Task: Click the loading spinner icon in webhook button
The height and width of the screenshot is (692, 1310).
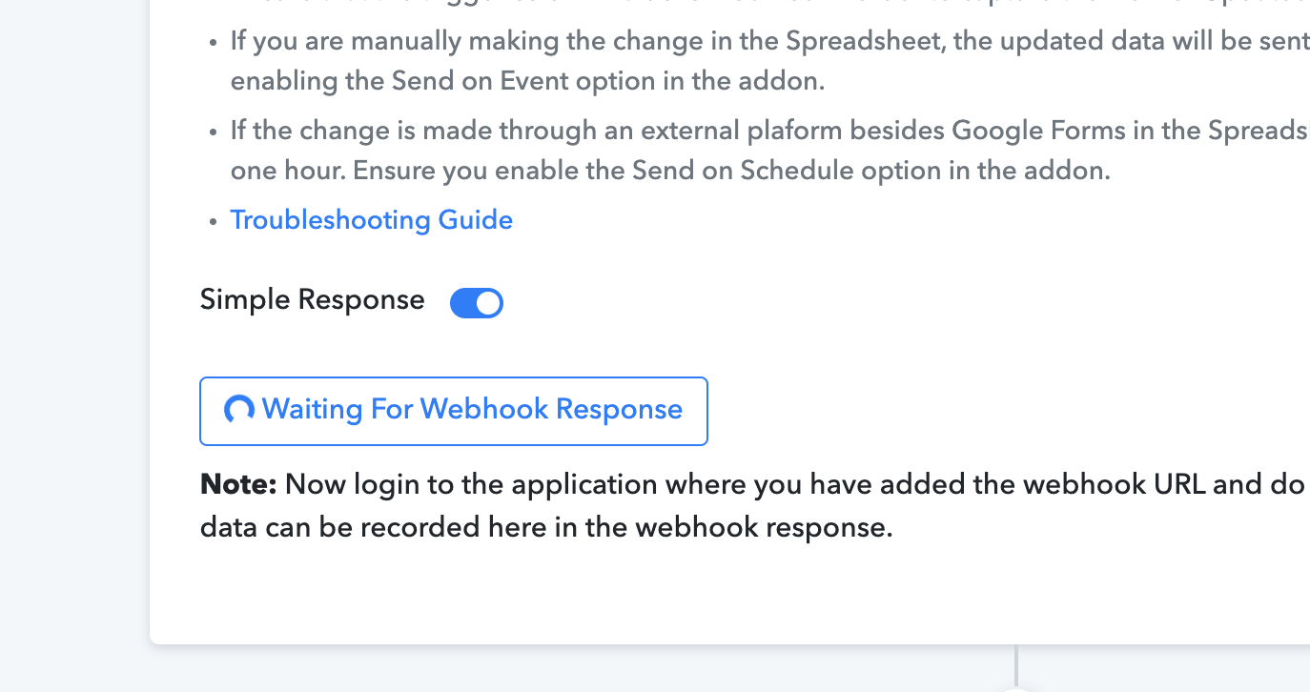Action: point(238,410)
